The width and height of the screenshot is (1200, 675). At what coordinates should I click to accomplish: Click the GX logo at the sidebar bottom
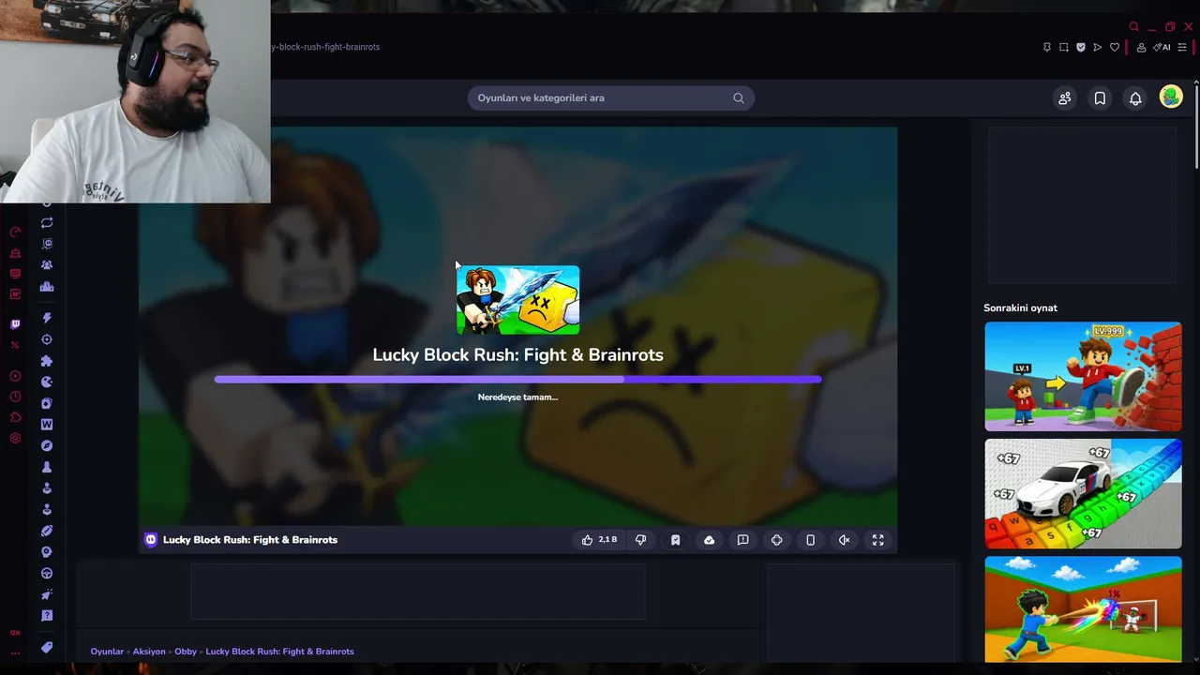[x=15, y=633]
